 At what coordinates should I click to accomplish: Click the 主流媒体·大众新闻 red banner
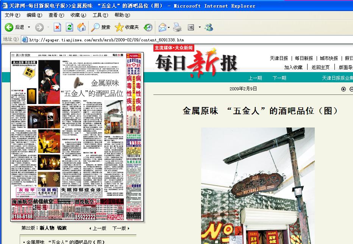tap(173, 48)
